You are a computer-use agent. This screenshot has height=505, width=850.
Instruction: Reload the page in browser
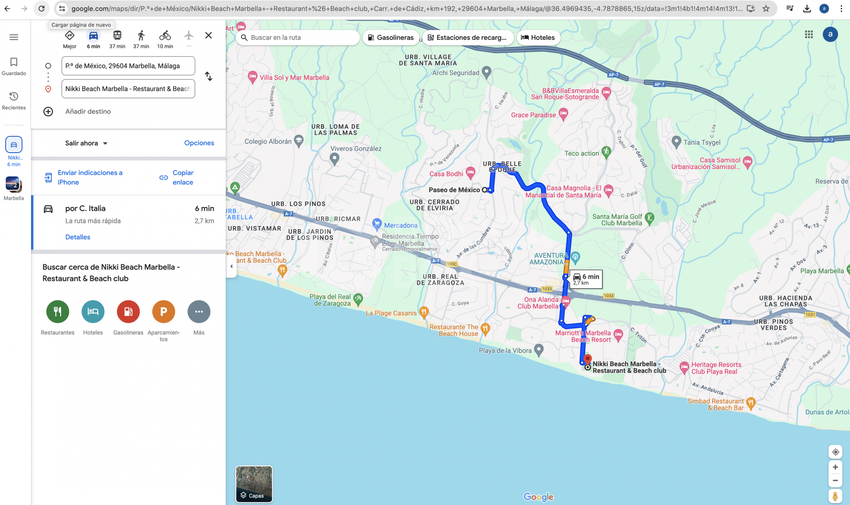pos(41,8)
